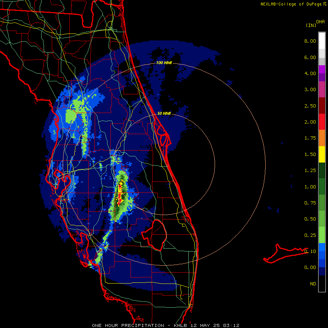Click the dark green 1.25 legend swatch

tap(322, 171)
